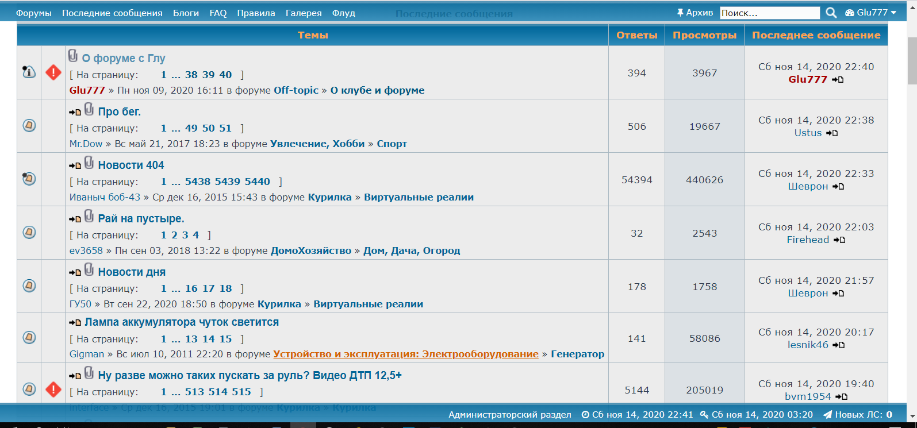Viewport: 917px width, 428px height.
Task: Open the Glu777 user dropdown menu
Action: coord(871,13)
